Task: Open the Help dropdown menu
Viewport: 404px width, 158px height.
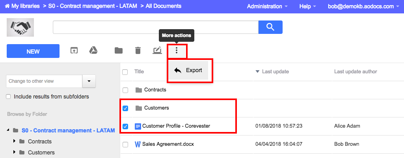Action: pos(308,6)
